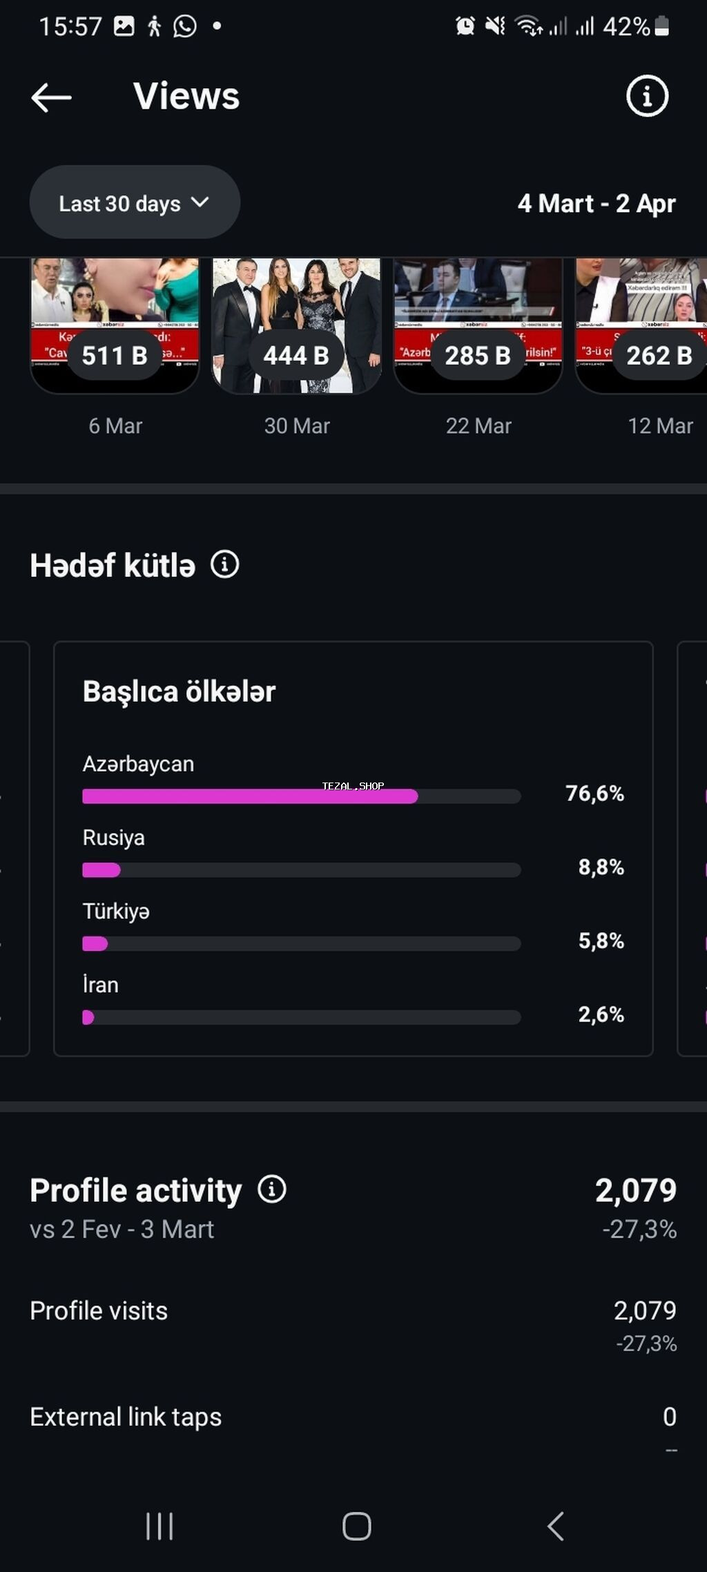
Task: Open the Last 30 days dropdown
Action: click(135, 203)
